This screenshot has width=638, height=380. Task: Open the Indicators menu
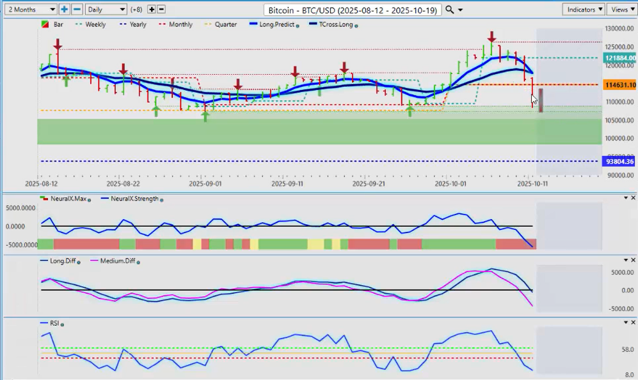pos(584,10)
